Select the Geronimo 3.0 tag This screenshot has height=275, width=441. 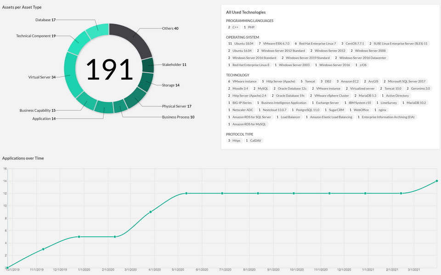[x=418, y=88]
